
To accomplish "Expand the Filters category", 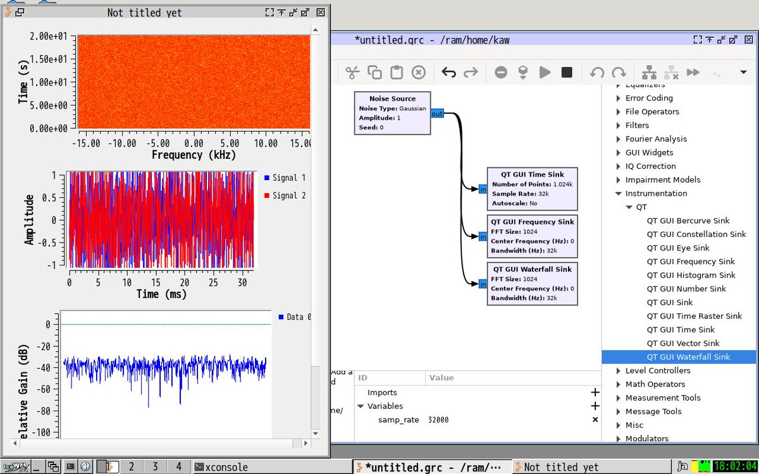I will (x=619, y=125).
